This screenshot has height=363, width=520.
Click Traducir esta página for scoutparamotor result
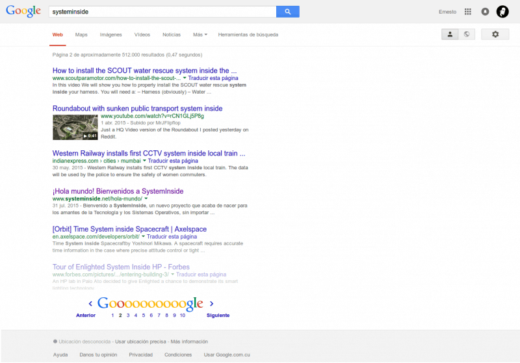coord(213,78)
